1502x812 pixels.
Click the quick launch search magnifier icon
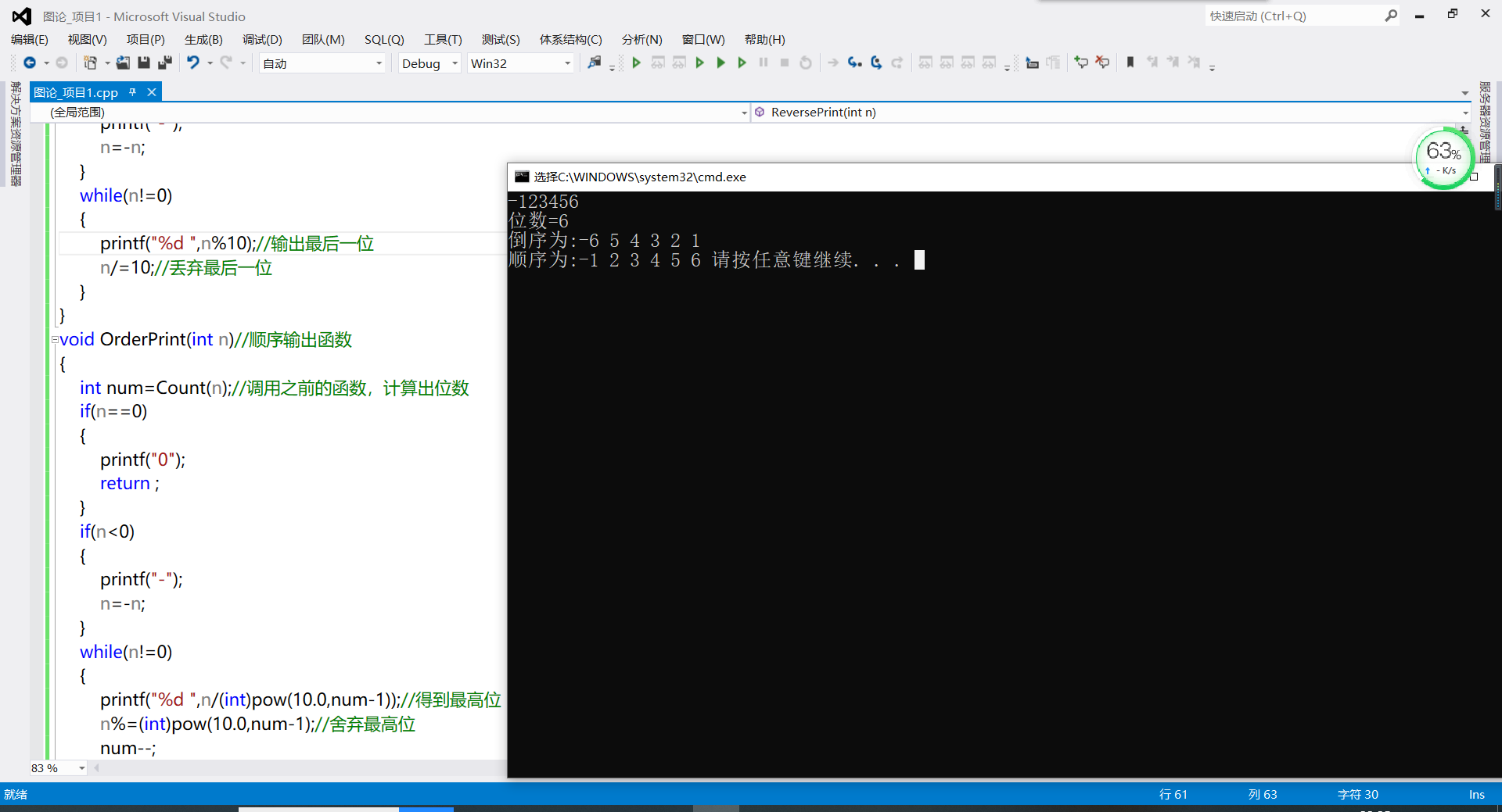(x=1391, y=16)
